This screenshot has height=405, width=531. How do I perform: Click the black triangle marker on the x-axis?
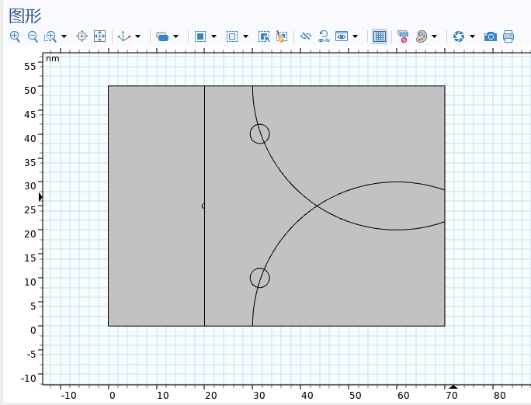453,386
